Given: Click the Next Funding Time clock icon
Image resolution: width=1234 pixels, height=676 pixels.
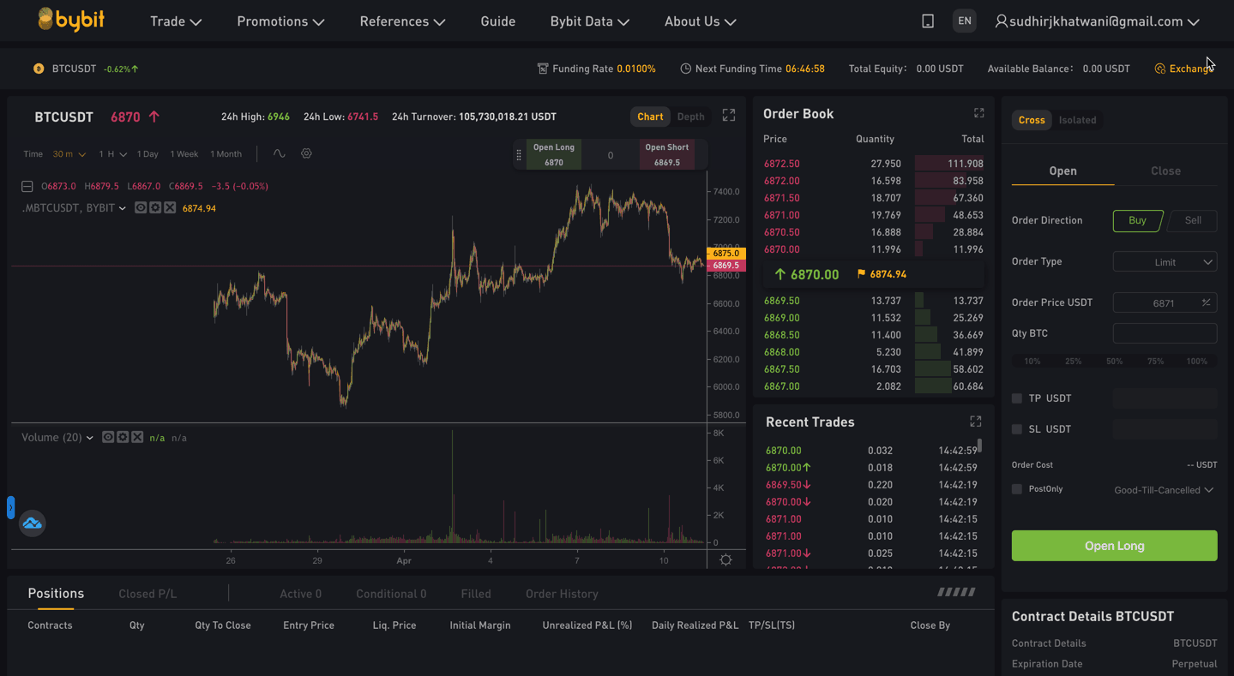Looking at the screenshot, I should (685, 69).
